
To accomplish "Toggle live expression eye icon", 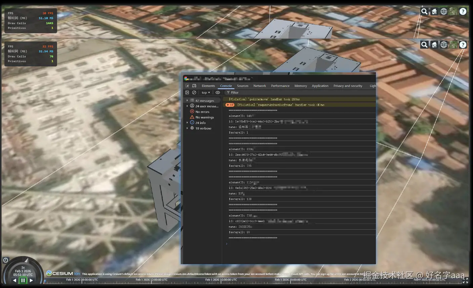I will (218, 93).
